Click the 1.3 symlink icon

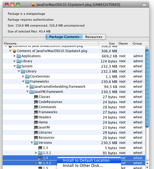coord(40,148)
